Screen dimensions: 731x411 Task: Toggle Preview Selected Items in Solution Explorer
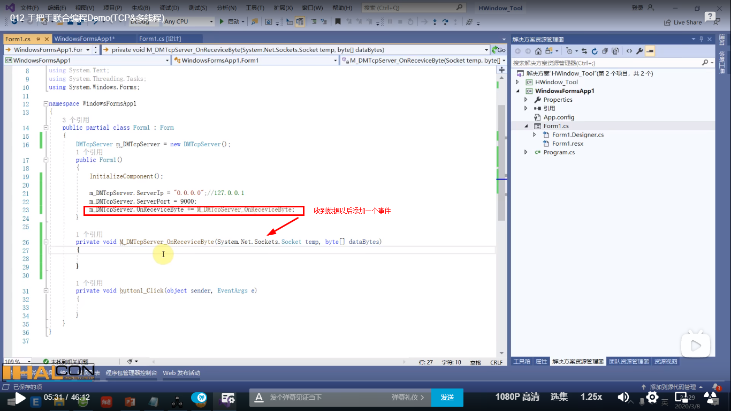pyautogui.click(x=649, y=51)
